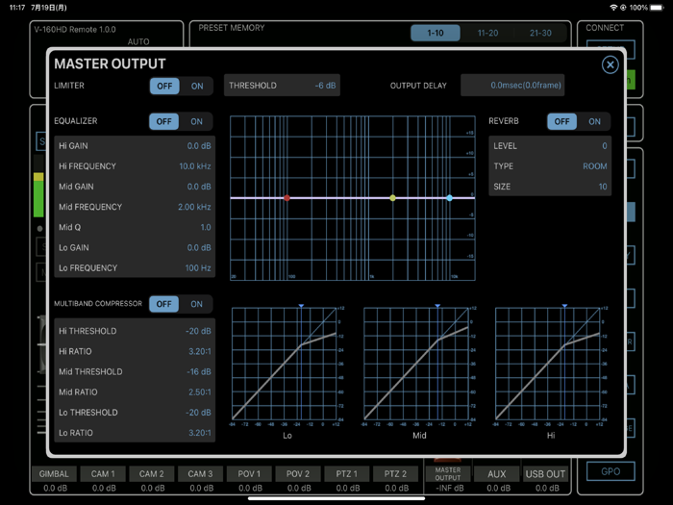The height and width of the screenshot is (505, 673).
Task: Change the Hi FREQUENCY 10.0 kHz value
Action: tap(135, 166)
